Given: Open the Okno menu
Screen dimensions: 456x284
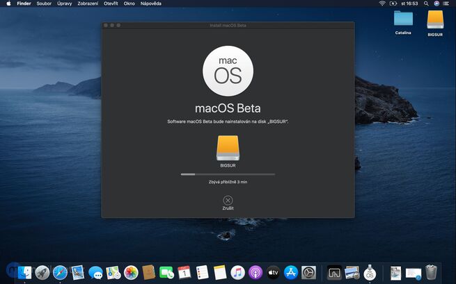Looking at the screenshot, I should click(129, 3).
